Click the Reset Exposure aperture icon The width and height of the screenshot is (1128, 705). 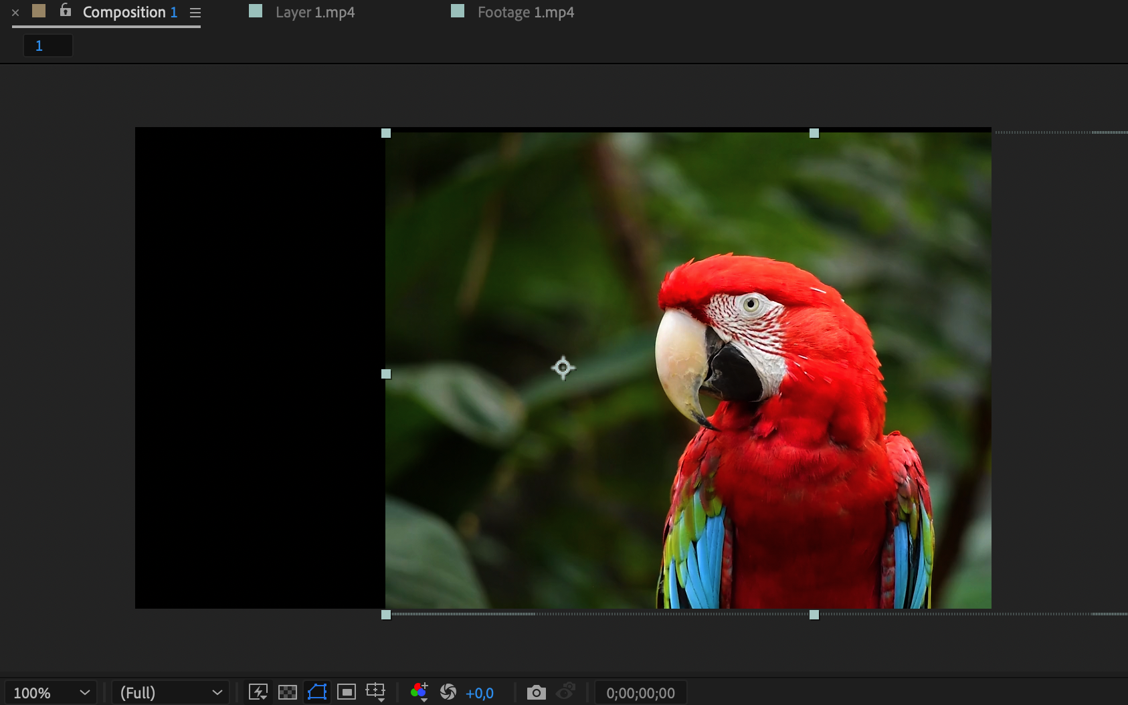[x=448, y=692]
